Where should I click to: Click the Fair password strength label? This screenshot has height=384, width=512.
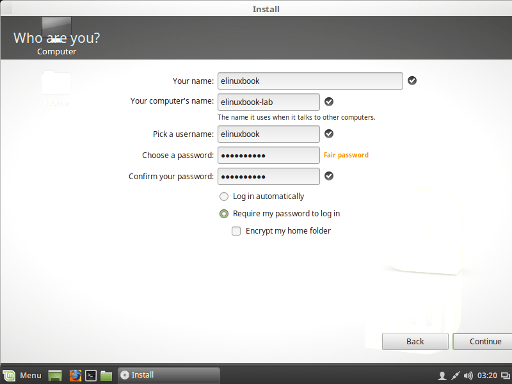346,155
